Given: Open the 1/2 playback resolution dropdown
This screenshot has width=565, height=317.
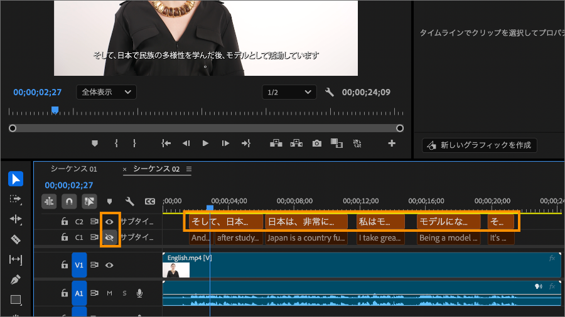Looking at the screenshot, I should (289, 92).
